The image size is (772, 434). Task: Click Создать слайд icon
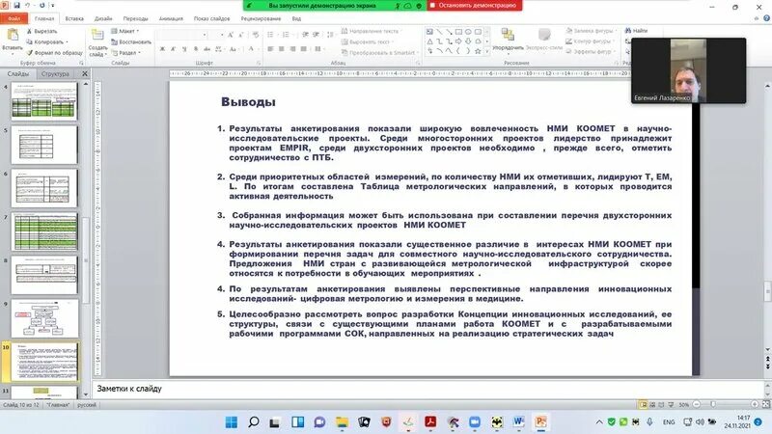pos(97,36)
